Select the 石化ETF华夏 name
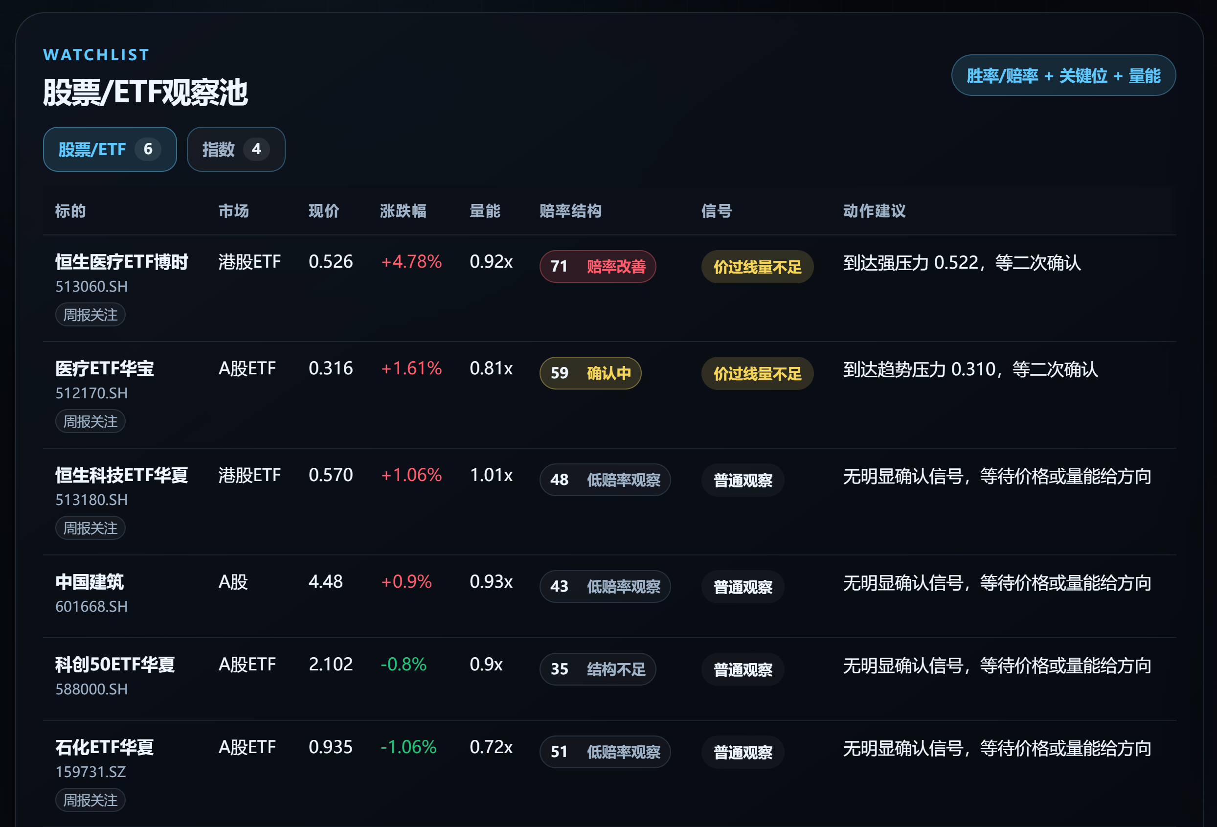Viewport: 1217px width, 827px height. tap(105, 747)
